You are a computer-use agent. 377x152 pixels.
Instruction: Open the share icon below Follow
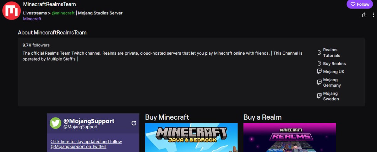click(x=364, y=15)
